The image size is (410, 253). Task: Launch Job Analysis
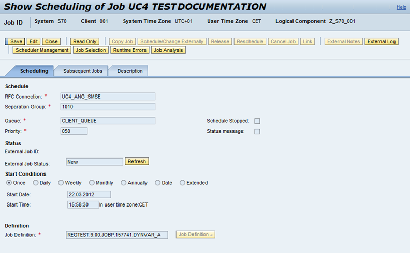(168, 50)
